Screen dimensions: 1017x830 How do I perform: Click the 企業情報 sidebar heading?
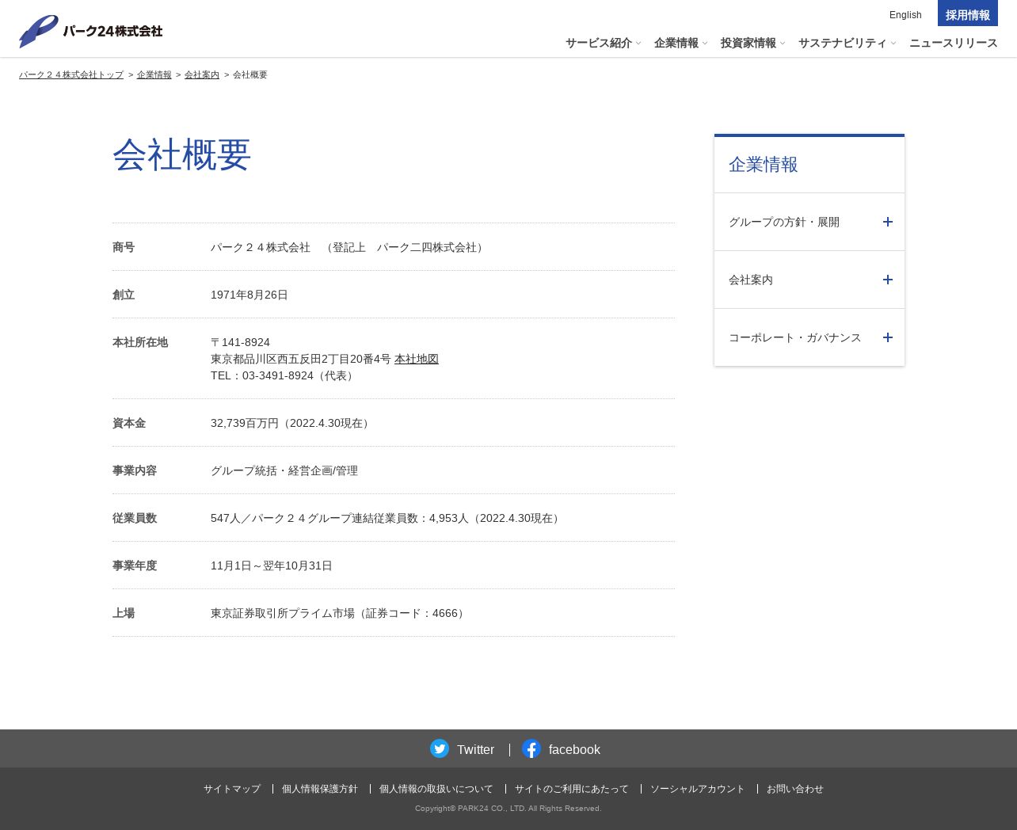764,164
